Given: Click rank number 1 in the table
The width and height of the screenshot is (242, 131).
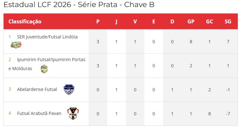Looking at the screenshot, I should click(10, 37).
